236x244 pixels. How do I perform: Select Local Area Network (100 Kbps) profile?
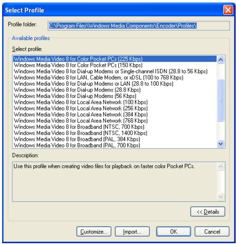coord(115,102)
